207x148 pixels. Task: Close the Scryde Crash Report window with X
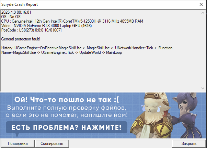pos(201,4)
